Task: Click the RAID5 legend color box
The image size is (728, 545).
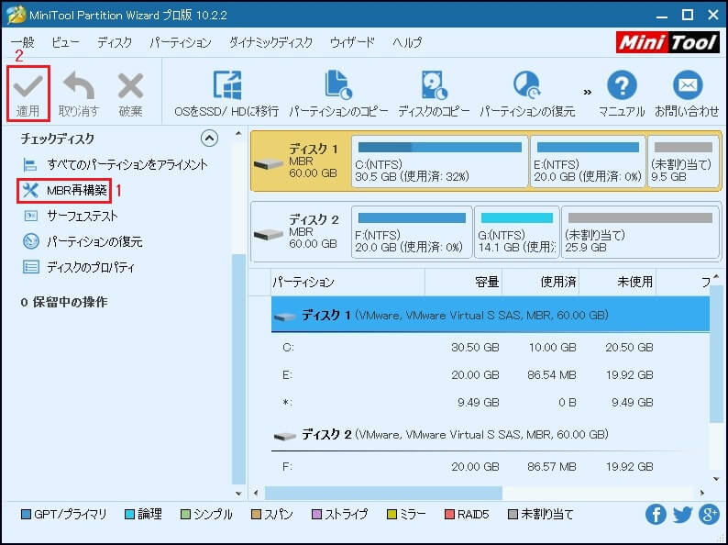Action: click(x=449, y=515)
